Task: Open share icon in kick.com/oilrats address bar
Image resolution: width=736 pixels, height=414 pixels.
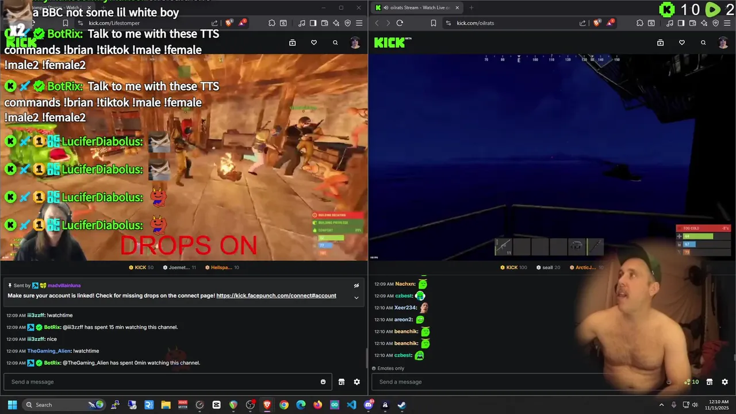Action: pyautogui.click(x=582, y=23)
